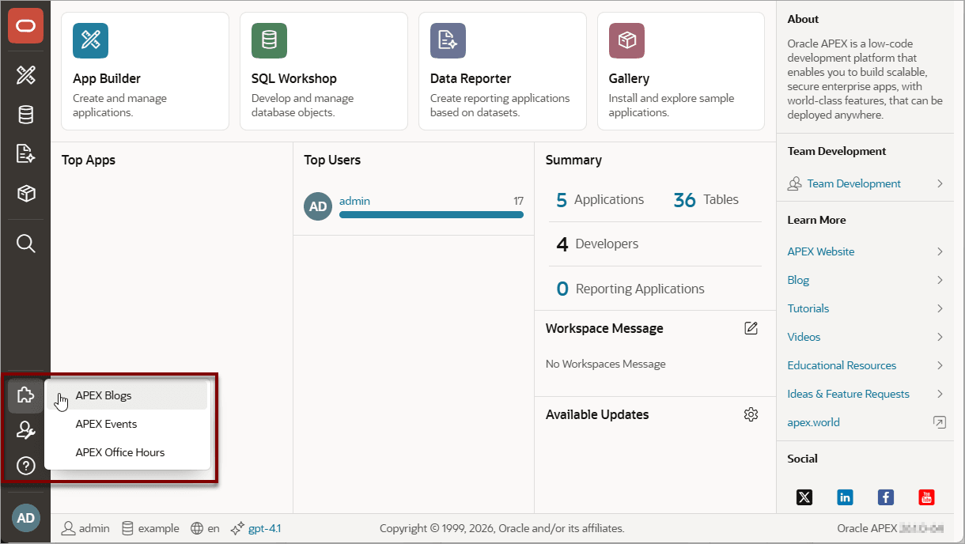
Task: Open the X (Twitter) social icon
Action: click(804, 497)
